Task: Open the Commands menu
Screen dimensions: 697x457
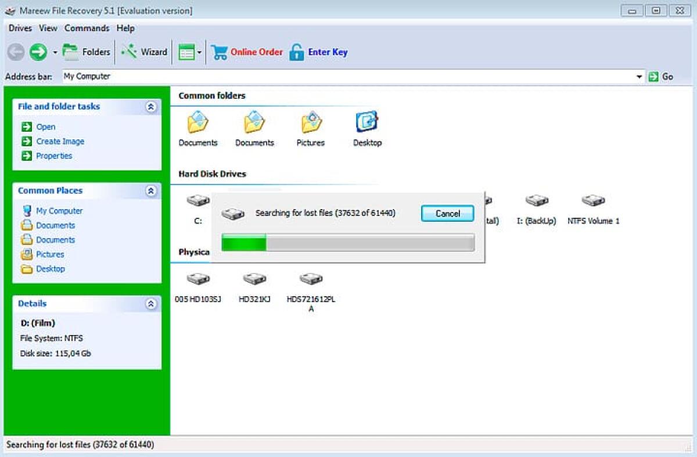Action: click(87, 28)
